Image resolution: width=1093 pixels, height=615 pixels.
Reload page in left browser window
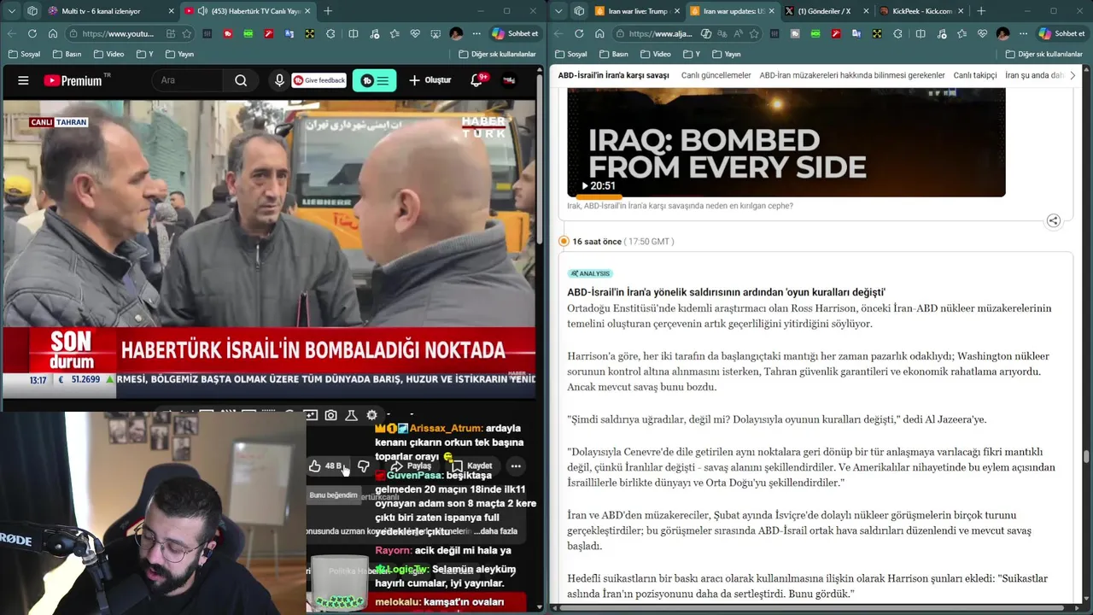pos(32,33)
